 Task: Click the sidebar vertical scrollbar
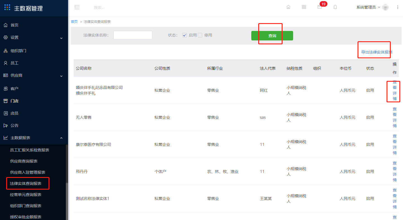66,201
